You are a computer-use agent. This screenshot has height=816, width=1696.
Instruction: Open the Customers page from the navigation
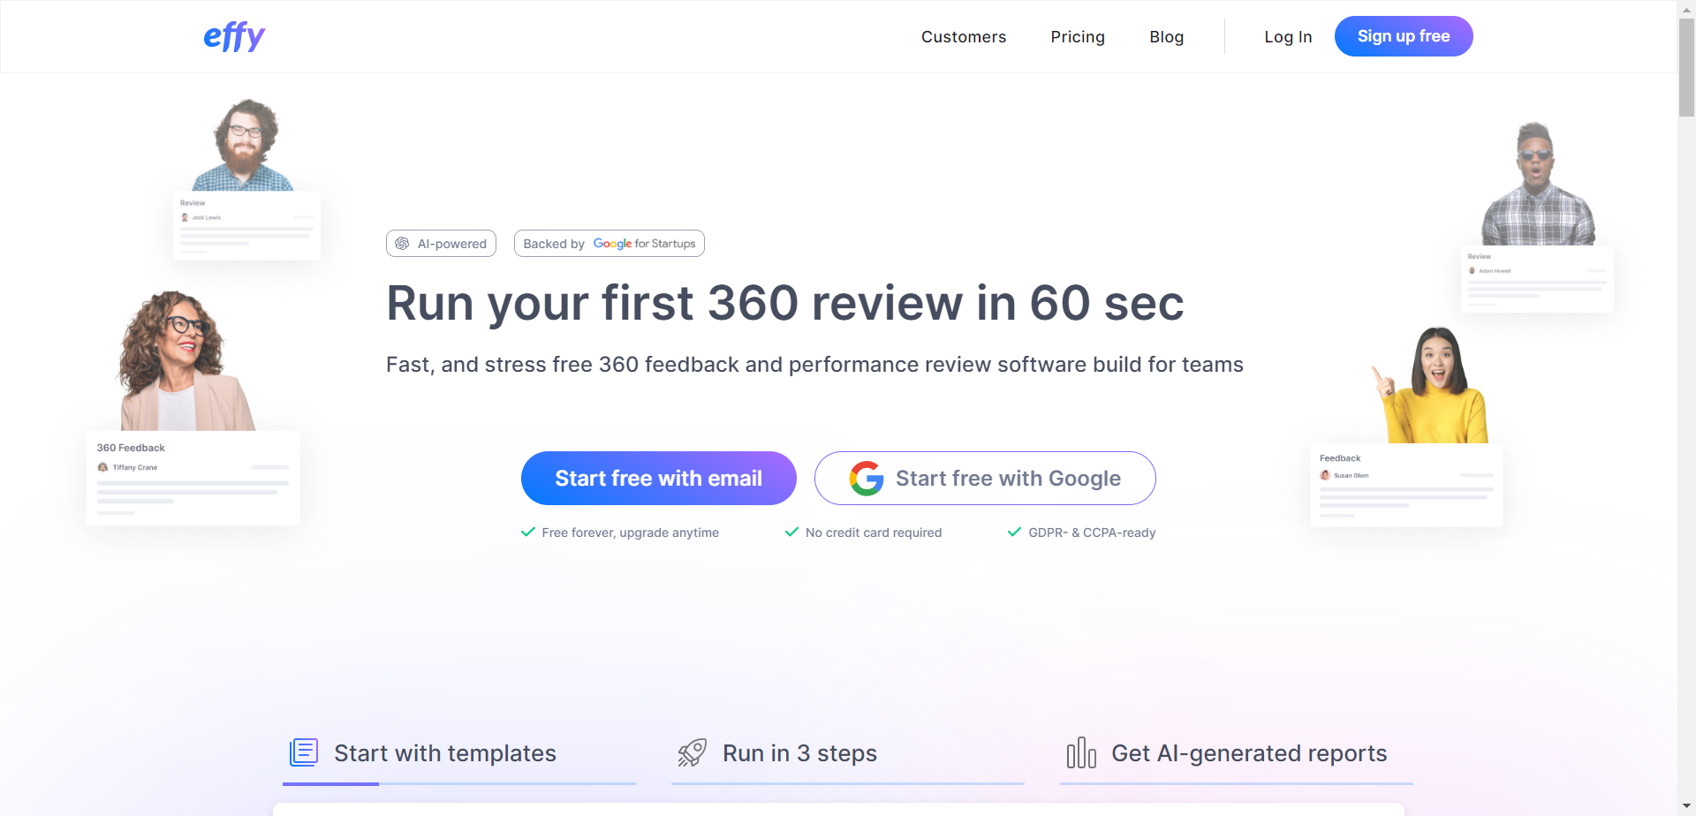coord(963,36)
